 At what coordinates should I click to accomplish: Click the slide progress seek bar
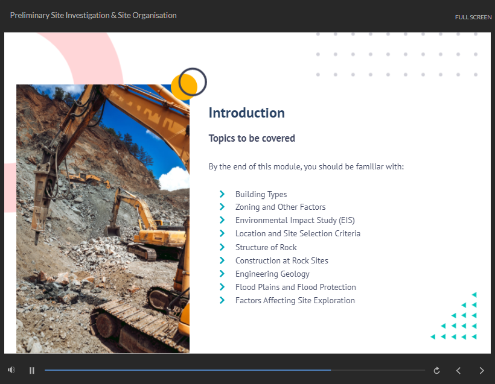coord(234,370)
